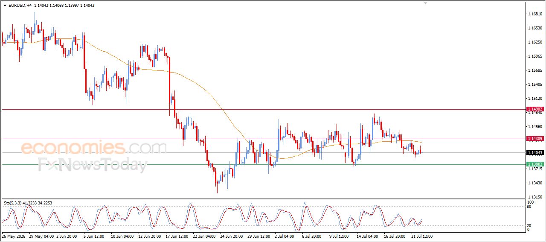
Task: Click price axis value 1.13715
Action: [x=535, y=169]
